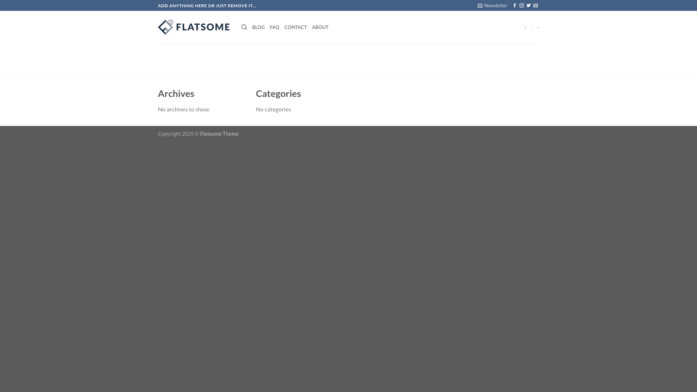
Task: Open the FAQ menu item
Action: coord(274,27)
